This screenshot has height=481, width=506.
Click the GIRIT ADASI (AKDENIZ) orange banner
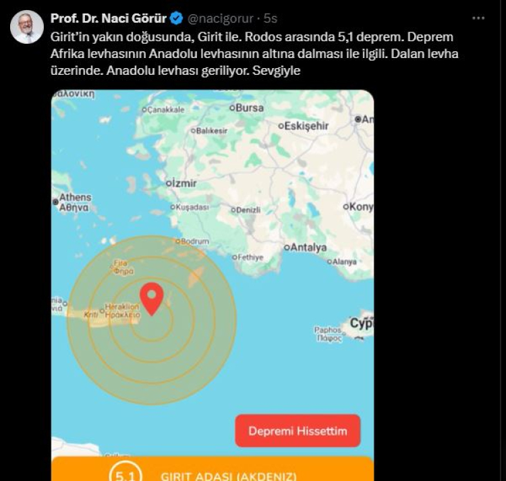[213, 469]
